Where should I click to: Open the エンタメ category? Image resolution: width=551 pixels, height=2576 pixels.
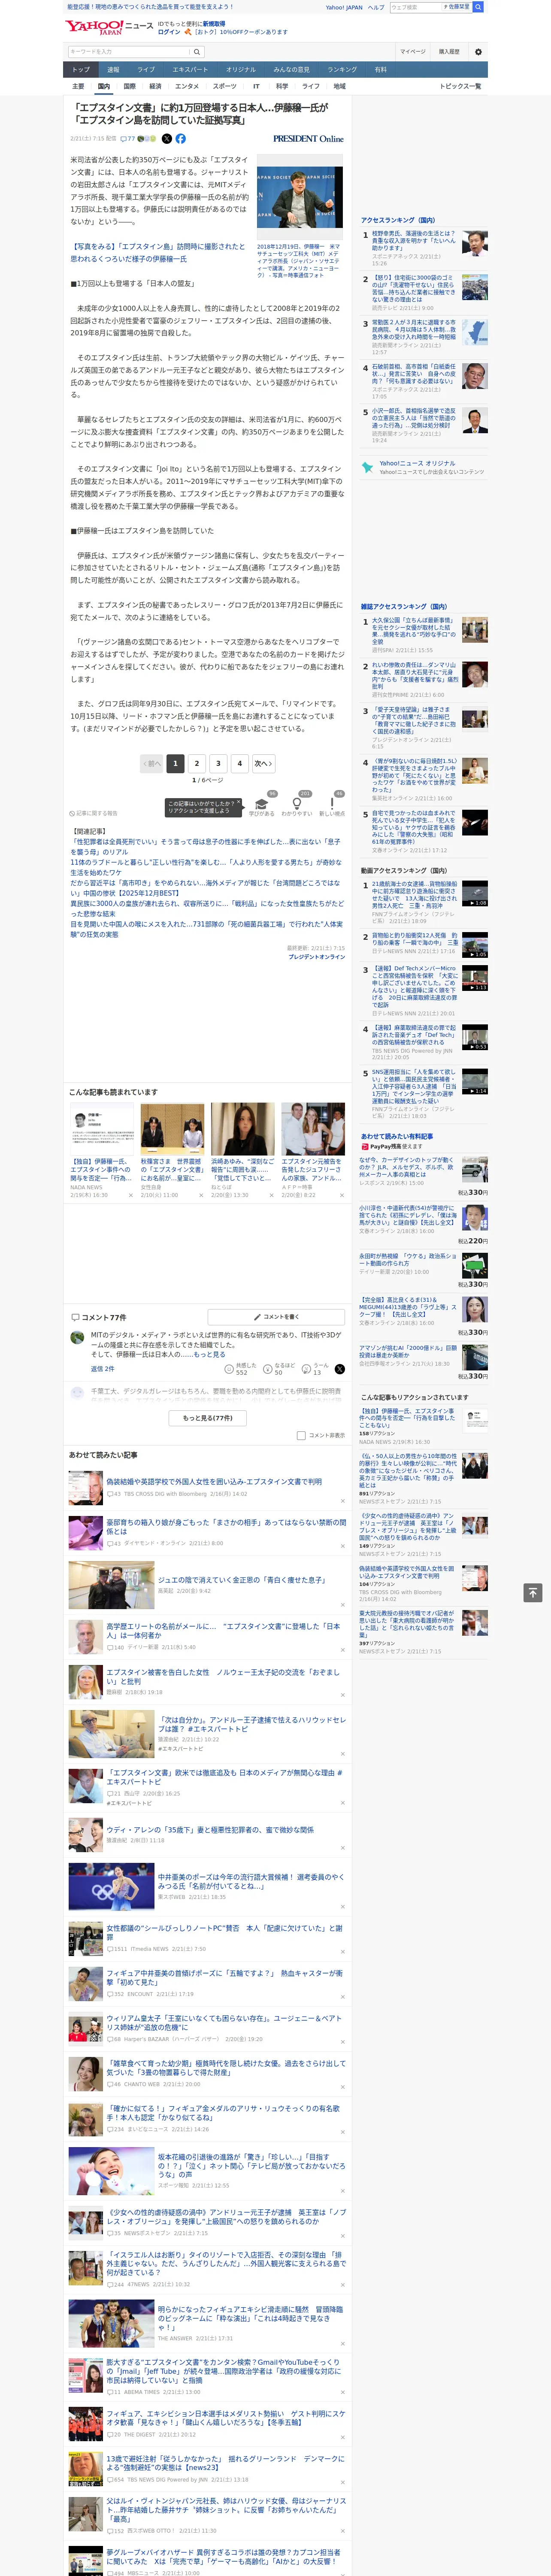tap(187, 86)
